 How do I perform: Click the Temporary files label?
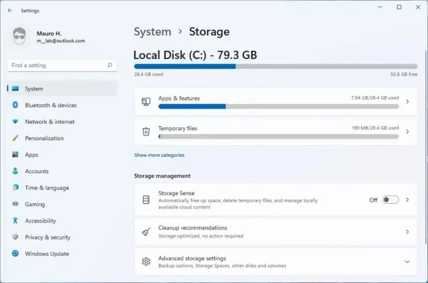tap(178, 128)
